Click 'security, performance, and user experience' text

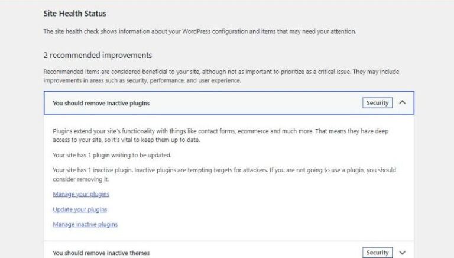click(x=181, y=80)
